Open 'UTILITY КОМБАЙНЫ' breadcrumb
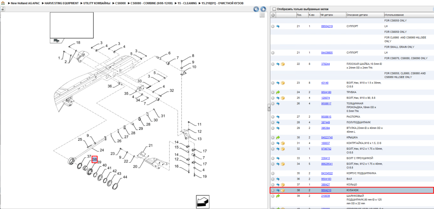The image size is (434, 209). pyautogui.click(x=97, y=3)
